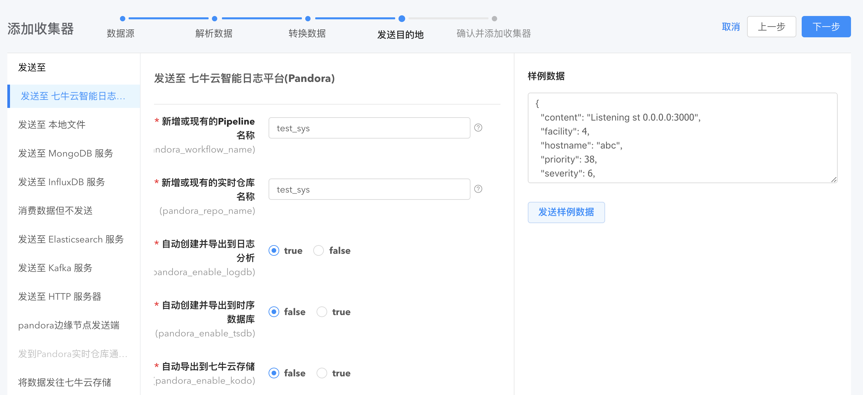Click the 取消 link

point(731,27)
